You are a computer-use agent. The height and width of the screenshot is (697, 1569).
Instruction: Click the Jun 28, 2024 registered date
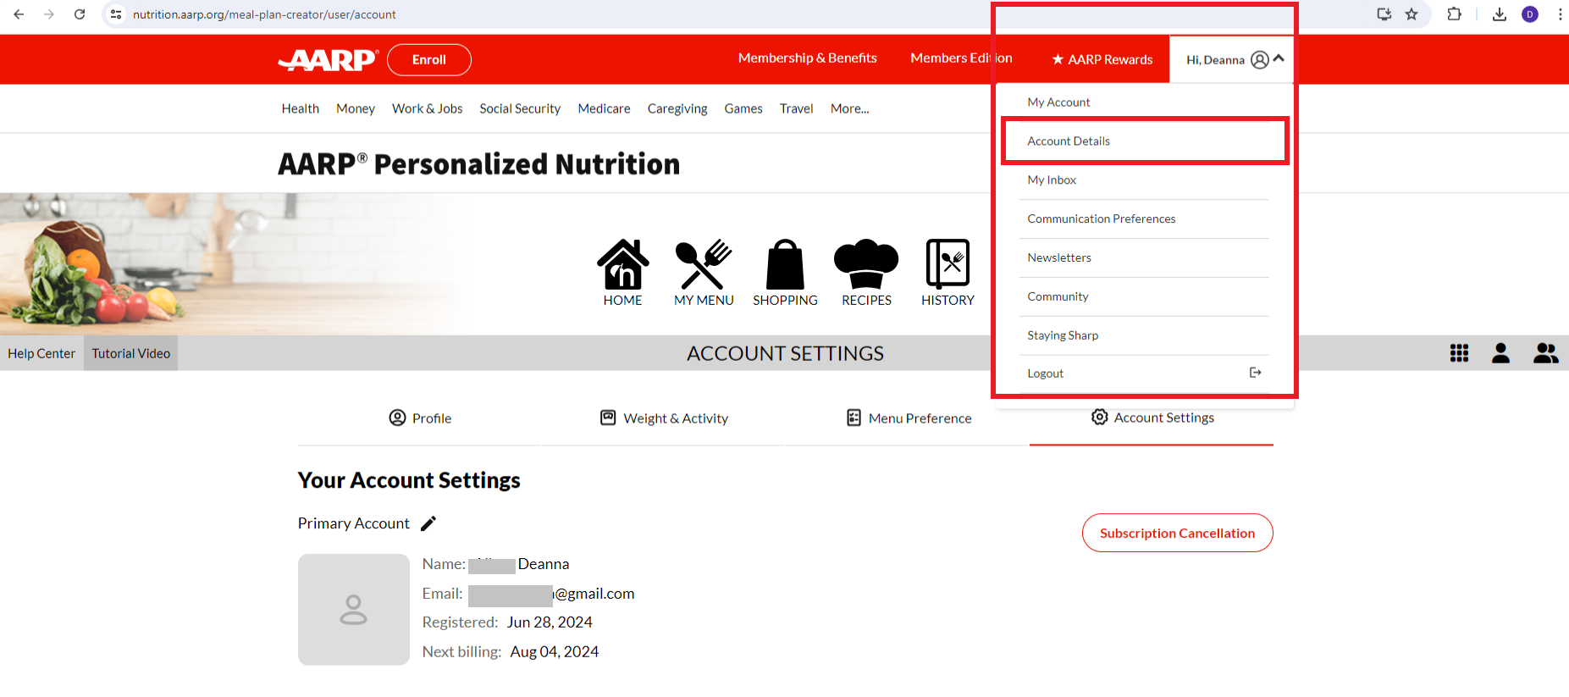pos(550,622)
